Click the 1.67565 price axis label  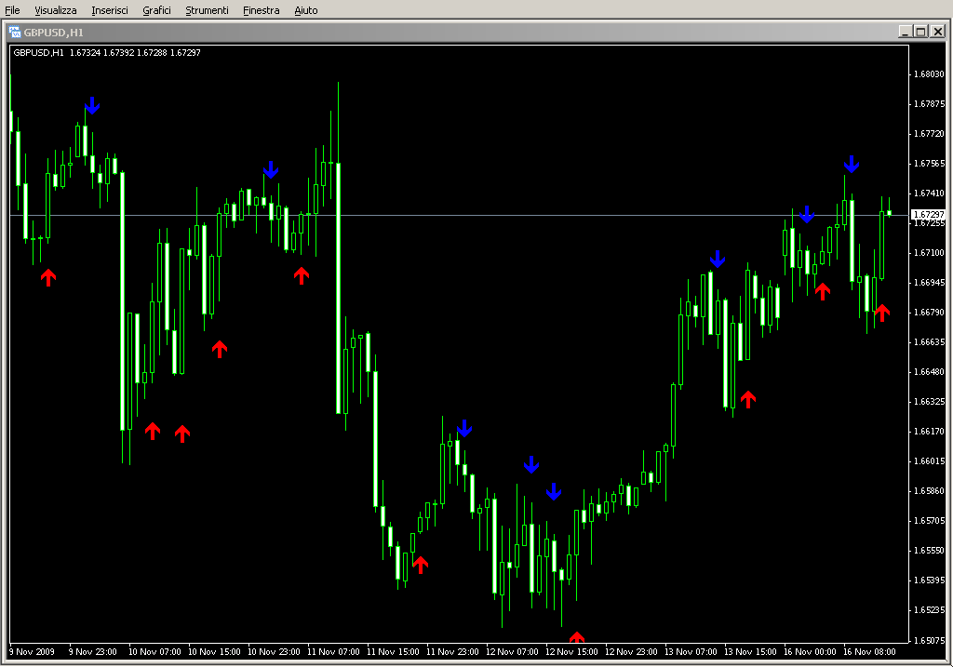click(x=930, y=164)
